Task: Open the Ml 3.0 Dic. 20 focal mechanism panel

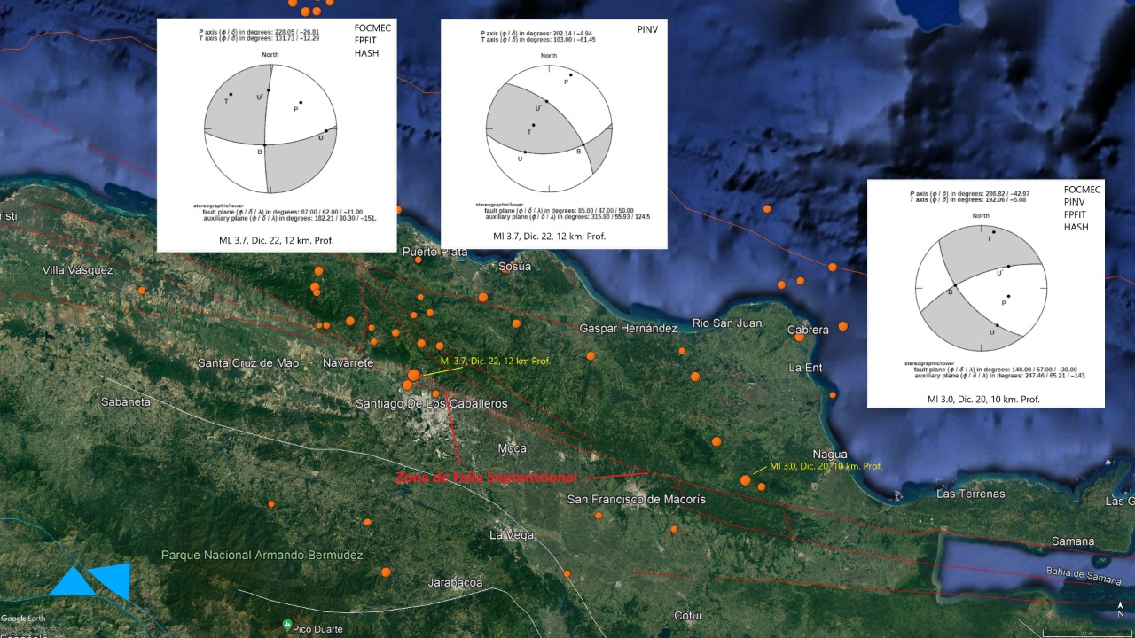Action: click(x=985, y=292)
